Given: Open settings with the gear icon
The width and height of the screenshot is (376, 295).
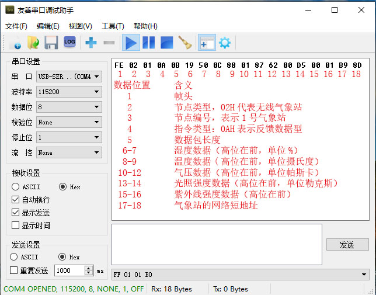Looking at the screenshot, I should [225, 43].
